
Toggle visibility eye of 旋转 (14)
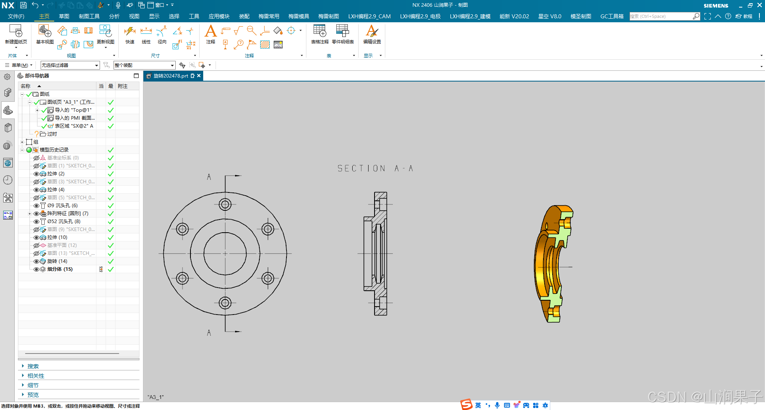36,261
